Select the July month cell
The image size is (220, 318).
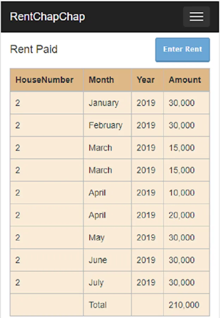tap(96, 283)
